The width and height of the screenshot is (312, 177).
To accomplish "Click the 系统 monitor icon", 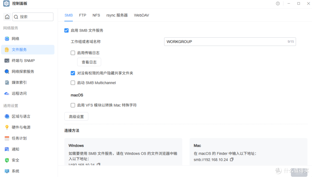I will 7,171.
